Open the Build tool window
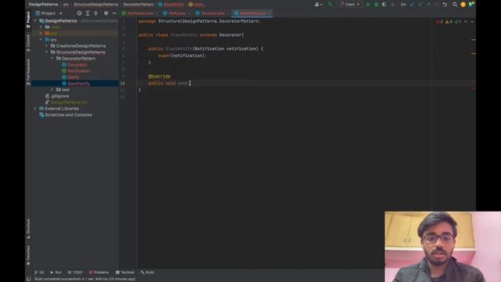The height and width of the screenshot is (282, 501). tap(147, 273)
